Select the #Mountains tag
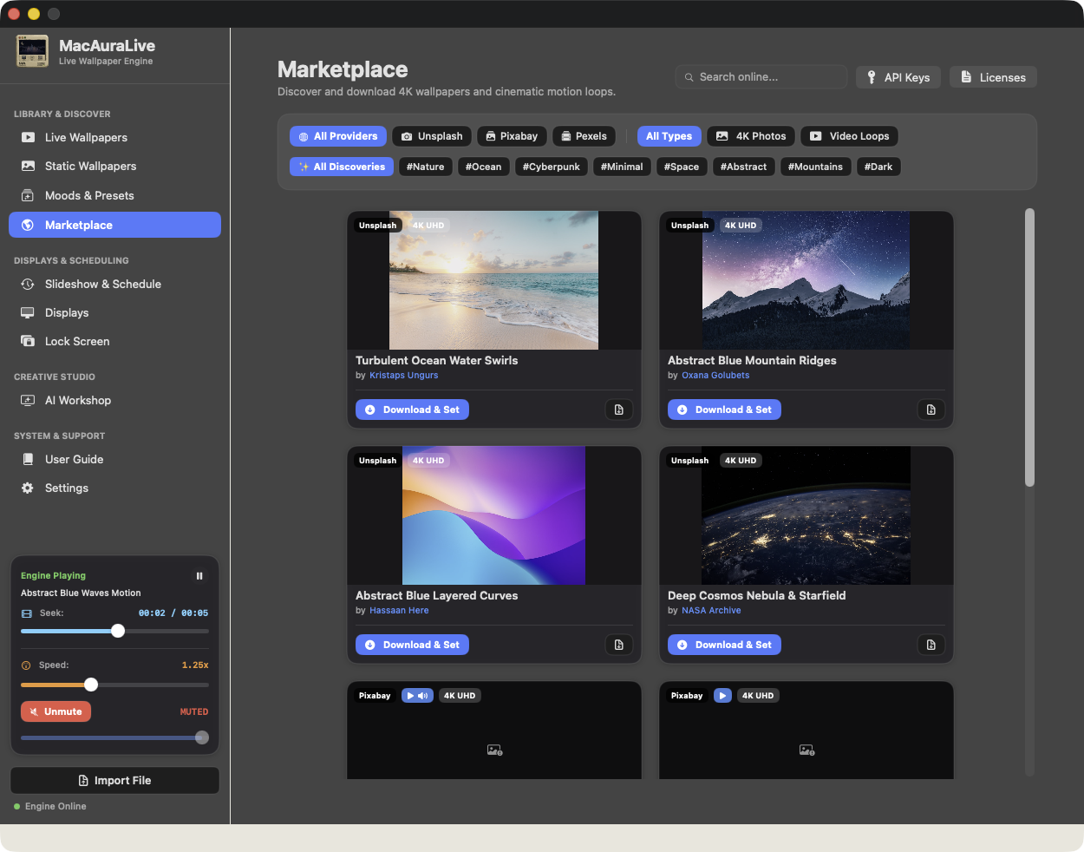Image resolution: width=1084 pixels, height=852 pixels. point(815,167)
